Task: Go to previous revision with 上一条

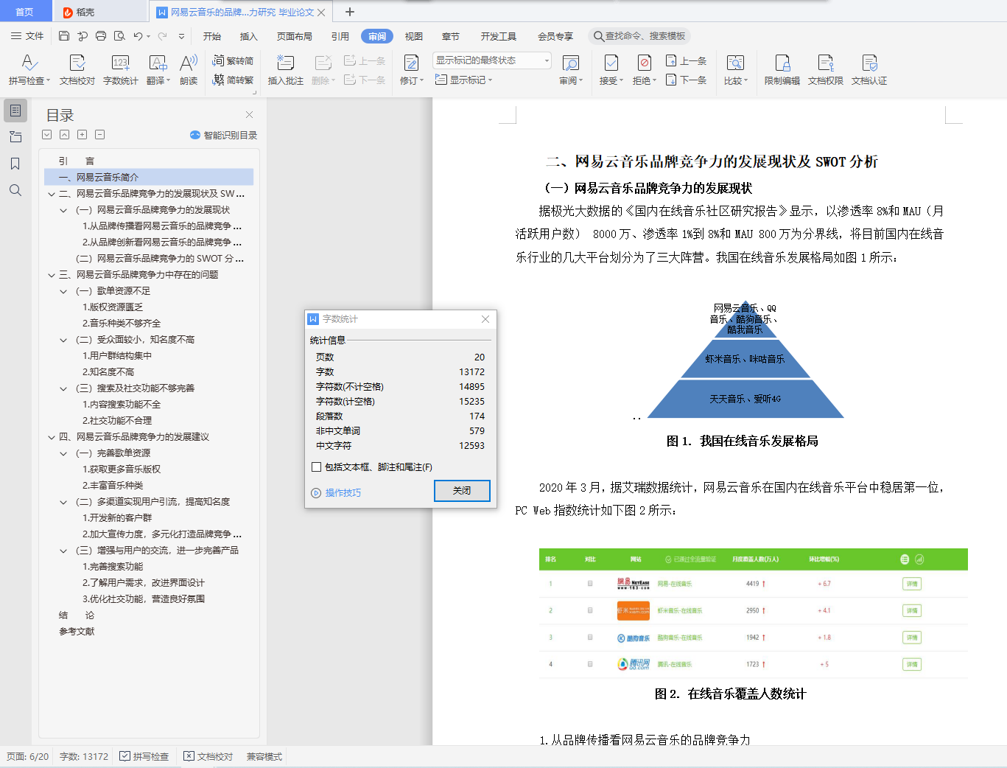Action: (x=686, y=60)
